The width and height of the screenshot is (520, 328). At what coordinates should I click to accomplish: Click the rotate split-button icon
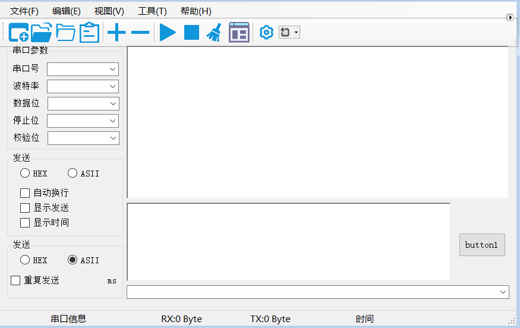(285, 33)
